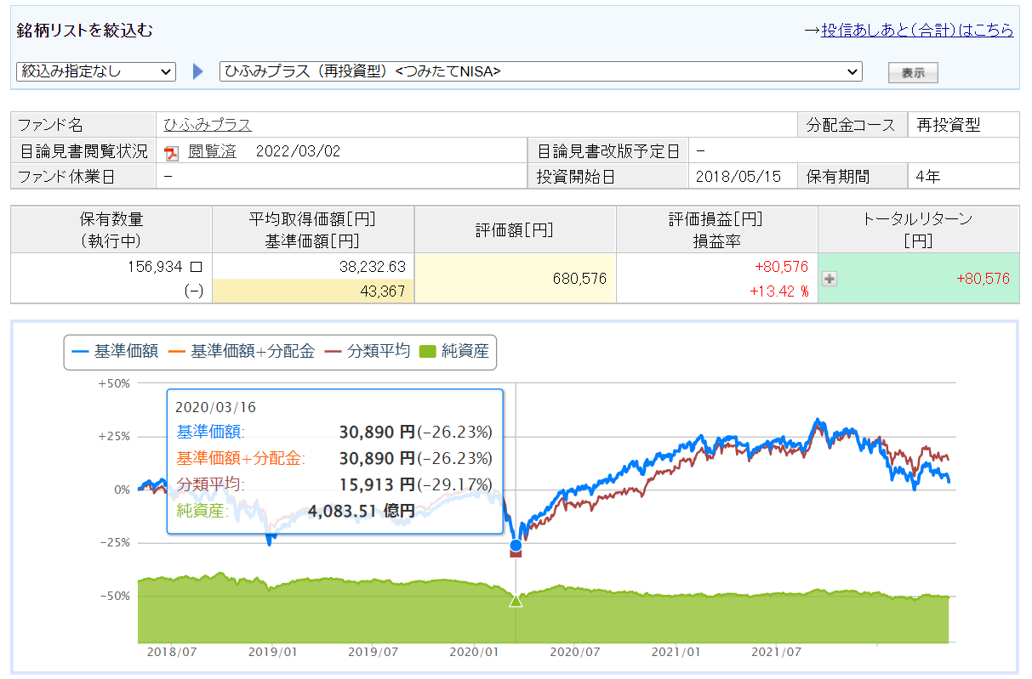Click the blue arrow between the dropdowns
This screenshot has height=679, width=1032.
(198, 72)
